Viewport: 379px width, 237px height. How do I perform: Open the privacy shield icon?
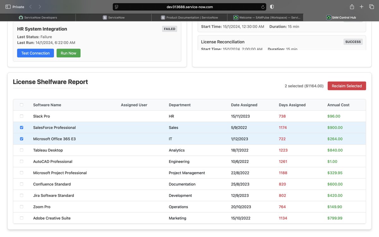coord(272,7)
